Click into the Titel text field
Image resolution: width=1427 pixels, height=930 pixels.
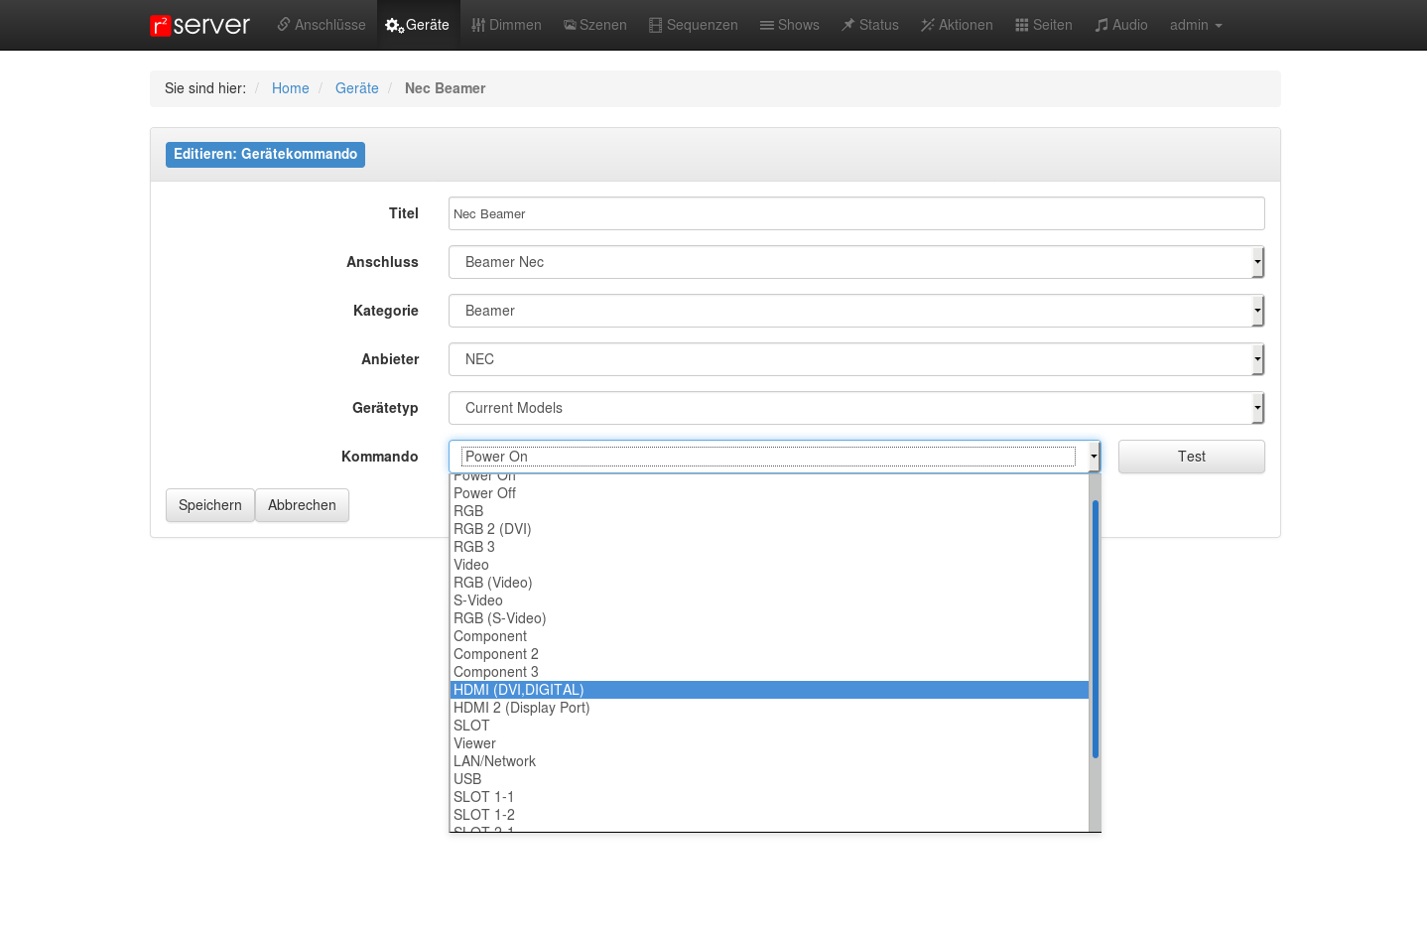pos(855,213)
